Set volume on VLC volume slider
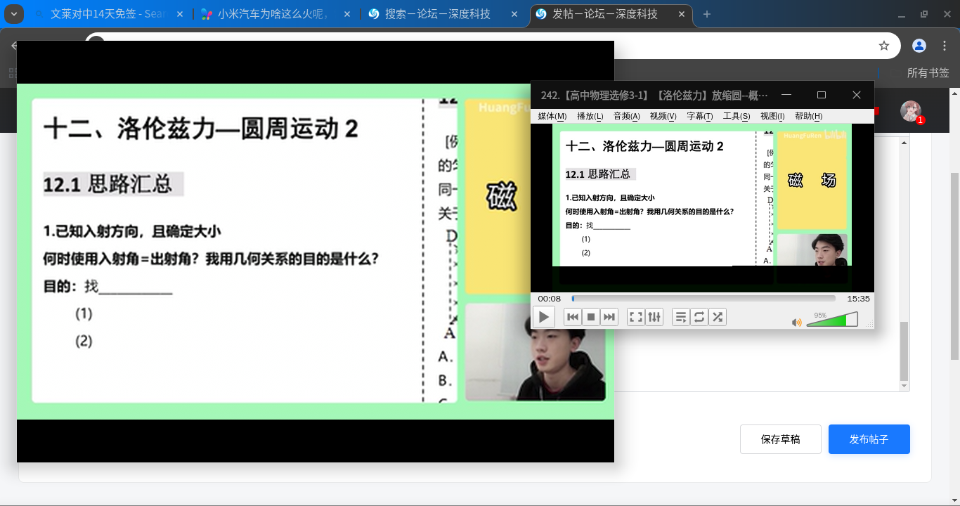 832,320
